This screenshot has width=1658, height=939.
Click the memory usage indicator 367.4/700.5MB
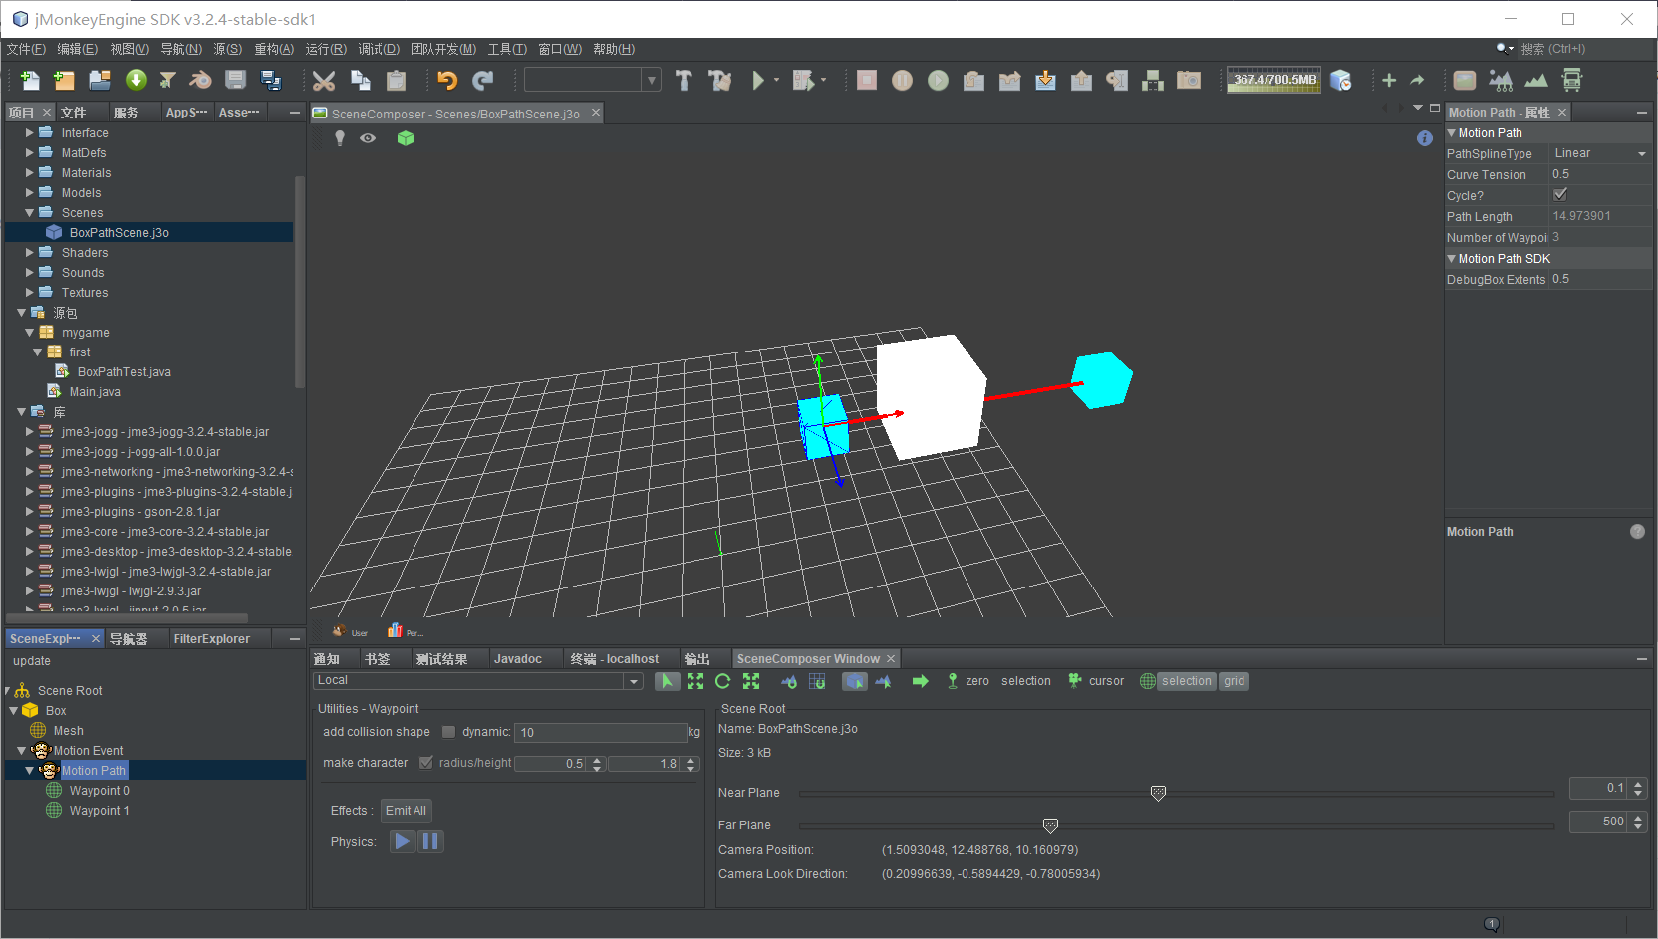(x=1274, y=80)
